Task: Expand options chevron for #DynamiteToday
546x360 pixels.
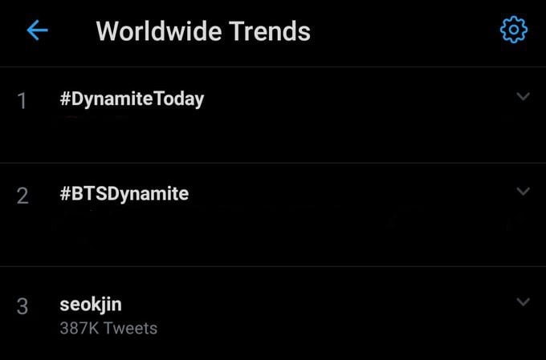Action: coord(523,96)
